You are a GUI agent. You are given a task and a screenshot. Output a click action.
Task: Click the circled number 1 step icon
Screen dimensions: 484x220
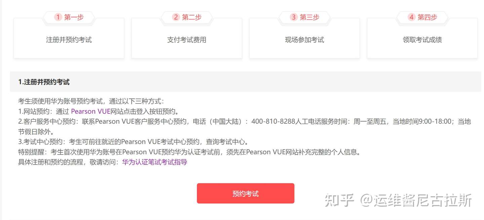pyautogui.click(x=58, y=17)
